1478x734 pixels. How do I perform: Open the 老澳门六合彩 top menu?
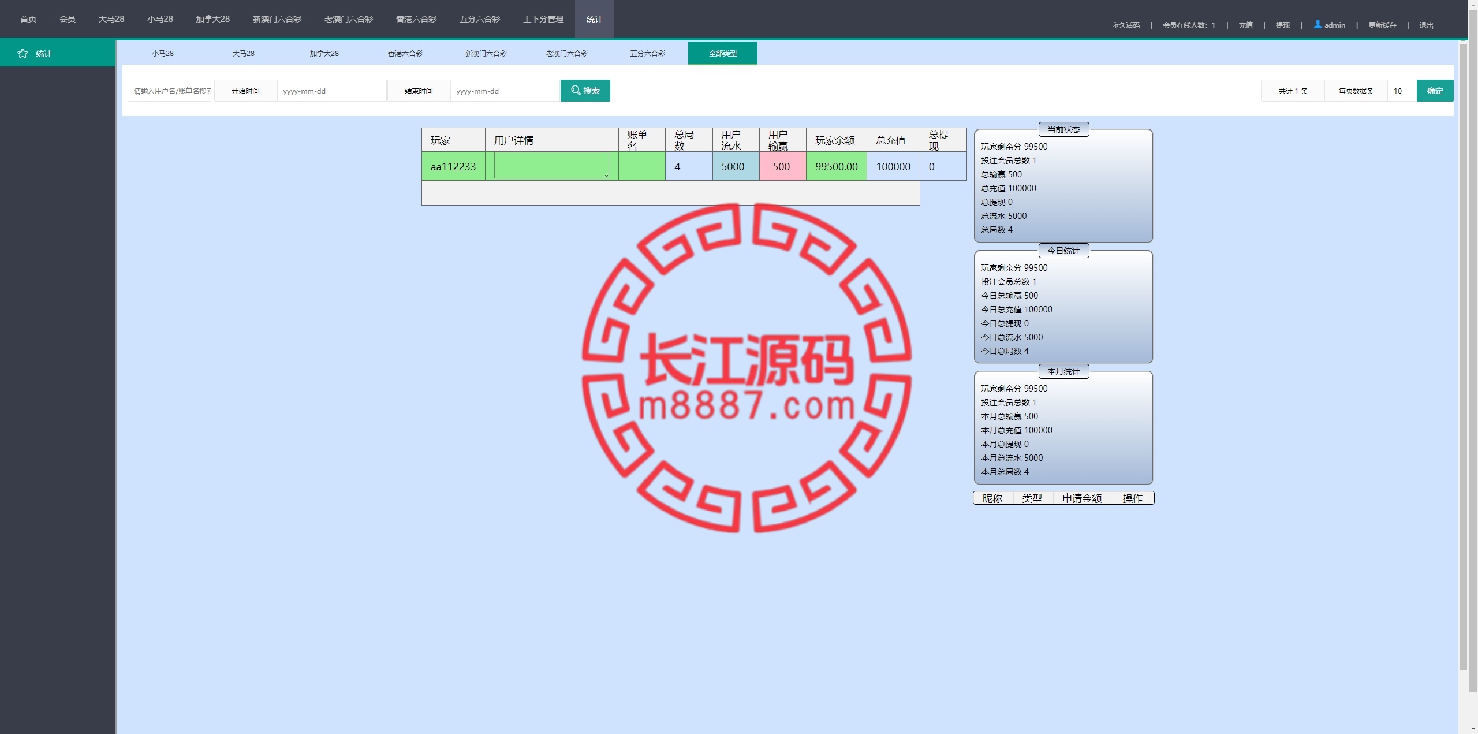click(349, 19)
